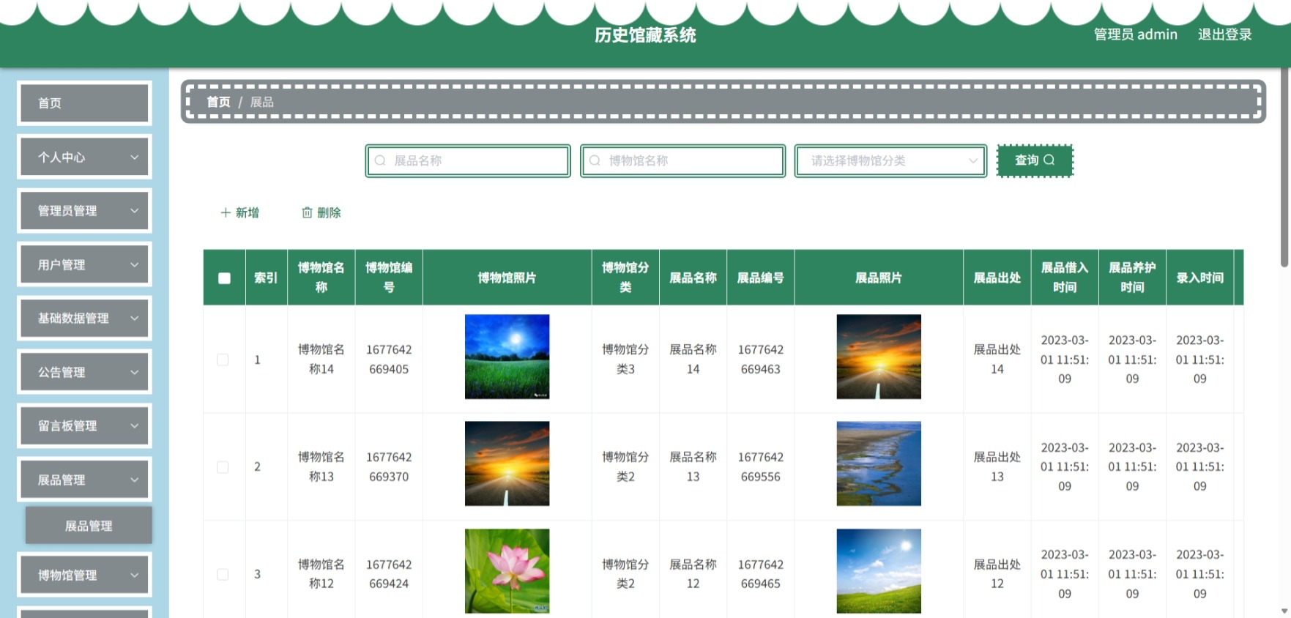This screenshot has width=1291, height=618.
Task: Click the 展品出处 column header
Action: 997,278
